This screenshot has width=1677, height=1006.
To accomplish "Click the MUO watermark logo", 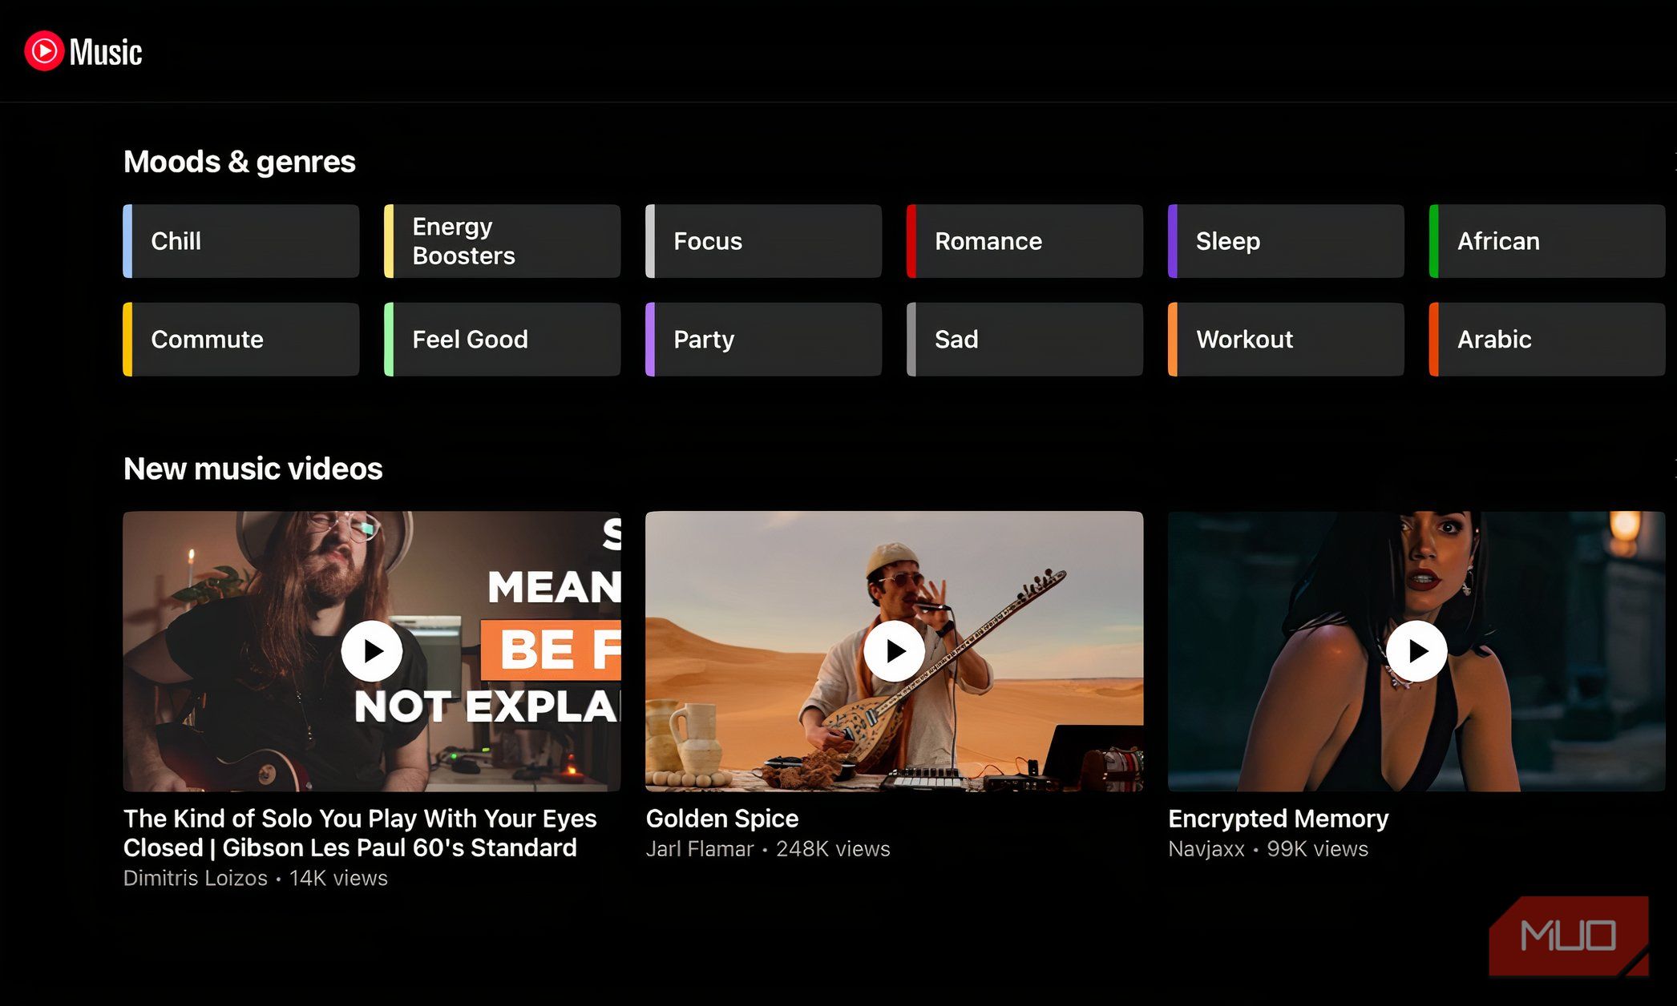I will click(x=1567, y=936).
